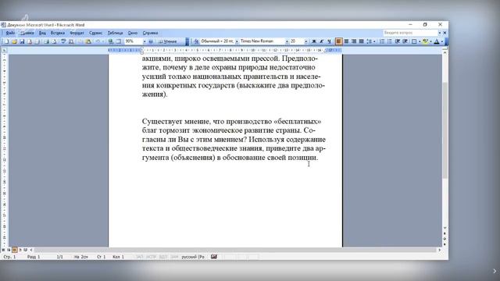Toggle bold Ж formatting

314,41
